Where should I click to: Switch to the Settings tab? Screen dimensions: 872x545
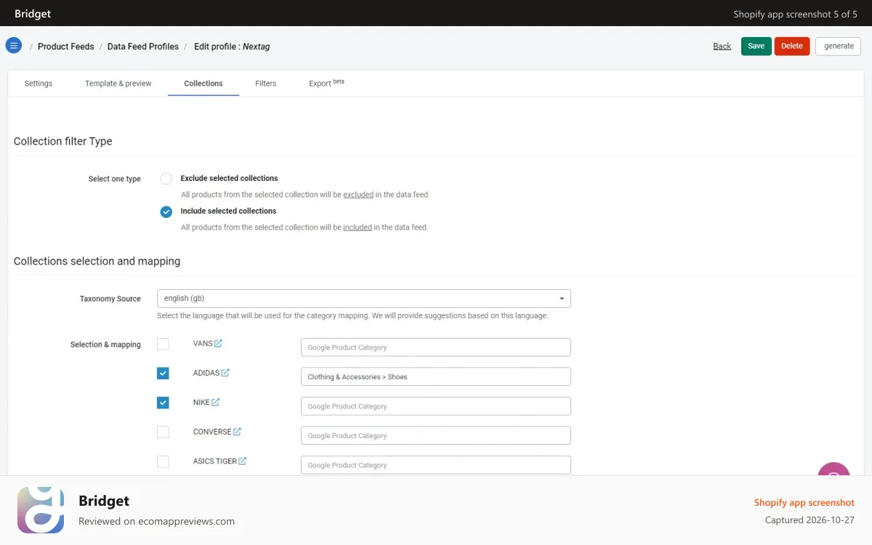tap(39, 84)
